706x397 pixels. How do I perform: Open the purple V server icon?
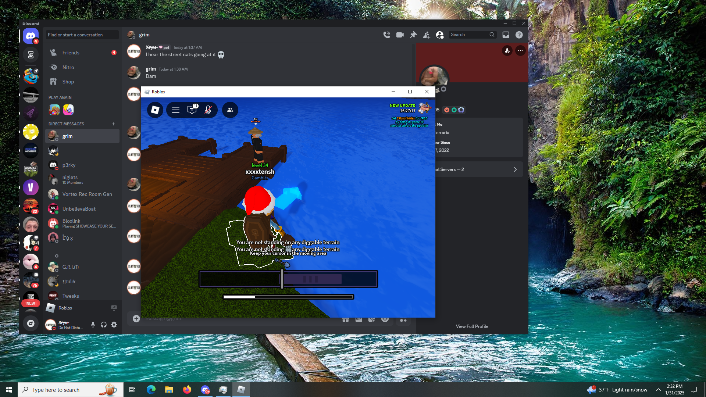point(31,187)
